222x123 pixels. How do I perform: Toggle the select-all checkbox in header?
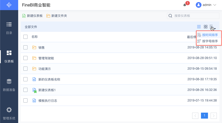(25, 37)
